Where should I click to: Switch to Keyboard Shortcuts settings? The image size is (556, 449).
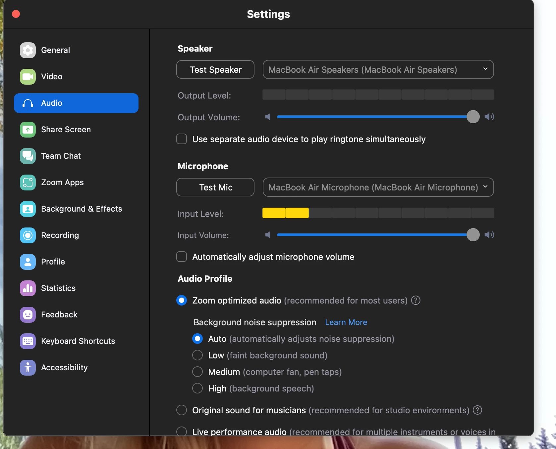[x=76, y=341]
